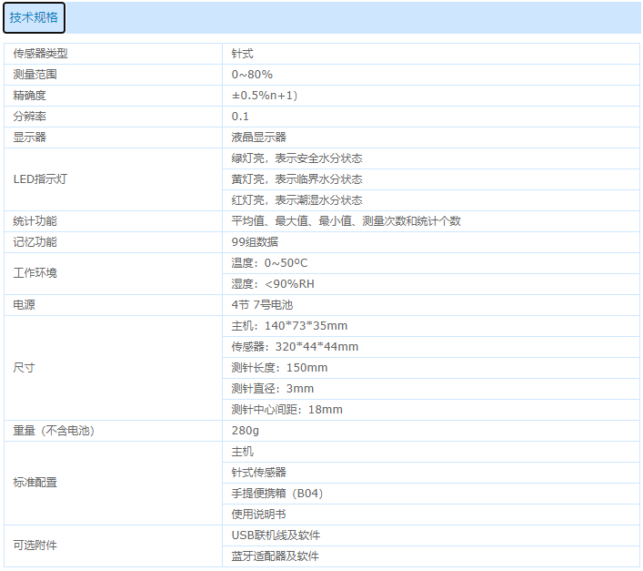Select the 手提便携箱 (B04) entry
643x571 pixels.
pyautogui.click(x=276, y=494)
